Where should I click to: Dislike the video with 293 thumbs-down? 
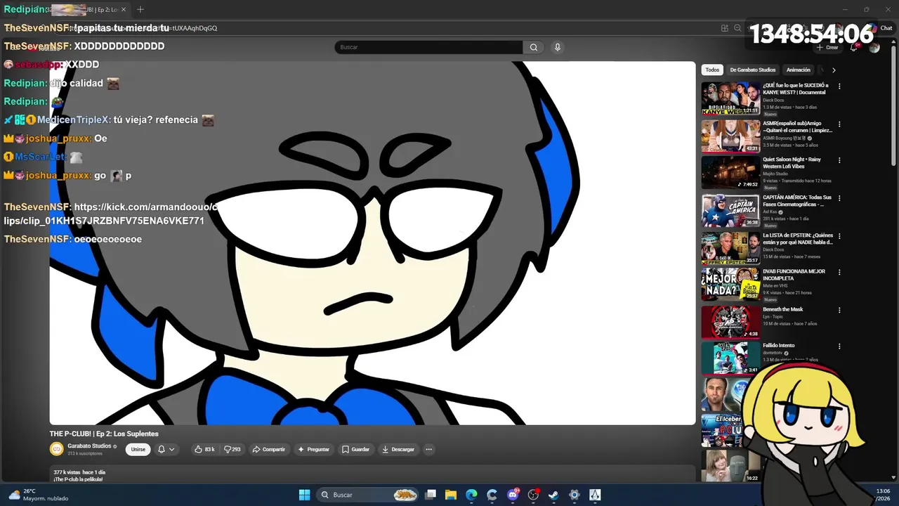[232, 449]
